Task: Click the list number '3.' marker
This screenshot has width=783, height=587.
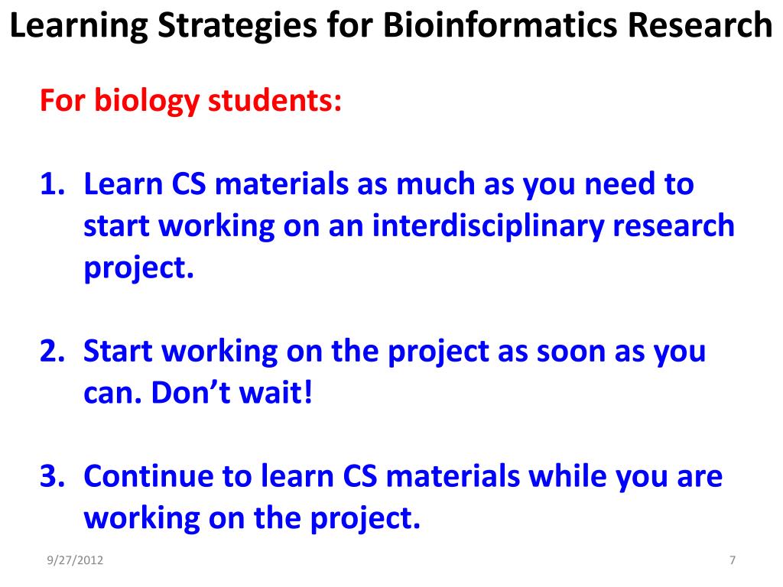Action: tap(53, 475)
